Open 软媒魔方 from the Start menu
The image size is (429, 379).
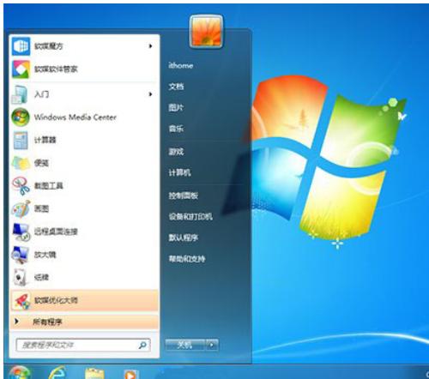84,46
